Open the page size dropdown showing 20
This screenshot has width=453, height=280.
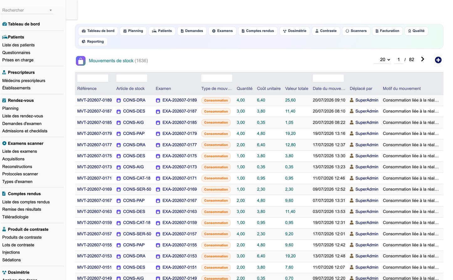(x=382, y=60)
